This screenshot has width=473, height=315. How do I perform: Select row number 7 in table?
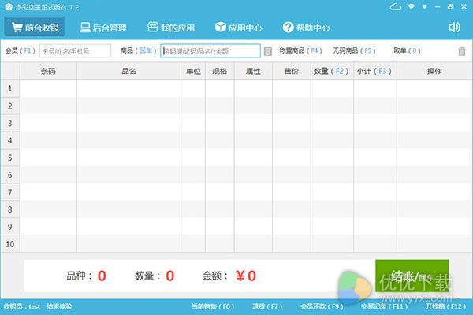pos(10,192)
